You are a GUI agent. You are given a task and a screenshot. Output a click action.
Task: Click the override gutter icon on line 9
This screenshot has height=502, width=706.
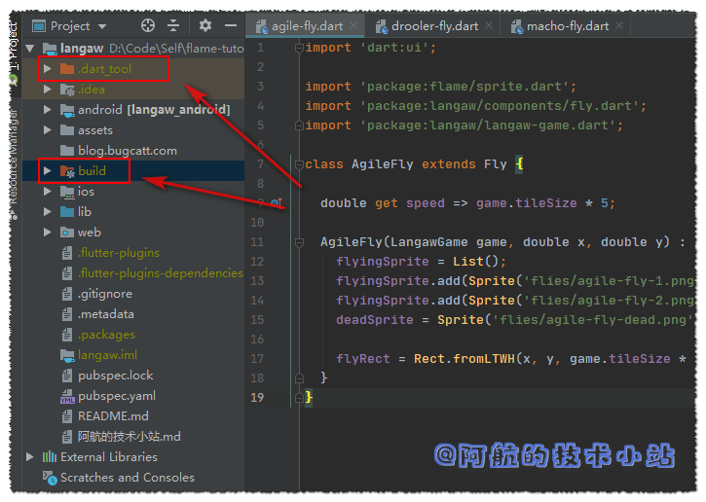click(276, 202)
